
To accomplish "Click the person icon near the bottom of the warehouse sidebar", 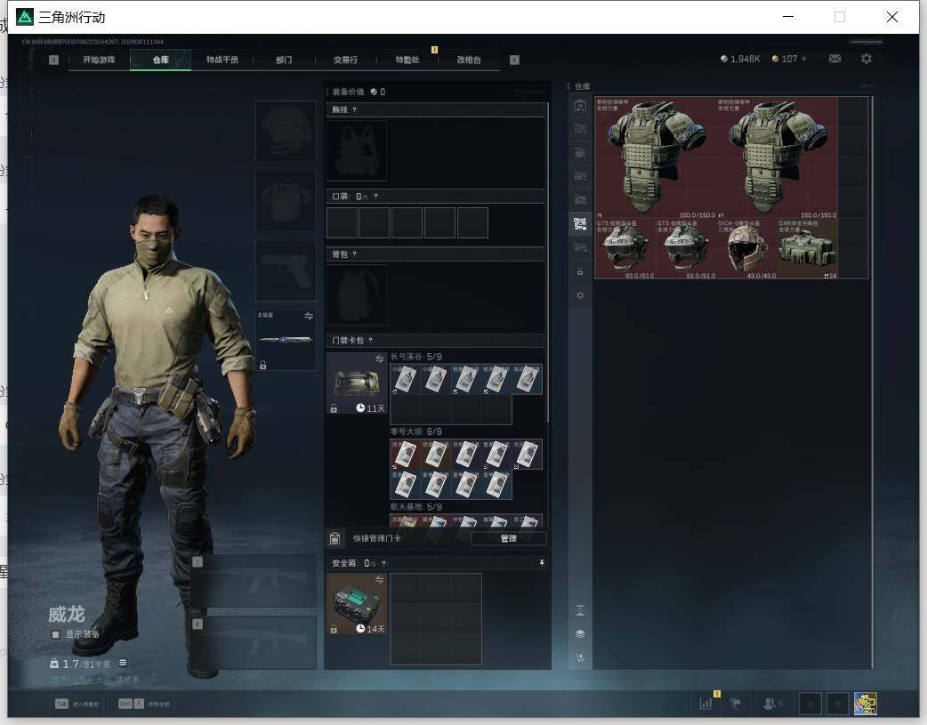I will [580, 610].
